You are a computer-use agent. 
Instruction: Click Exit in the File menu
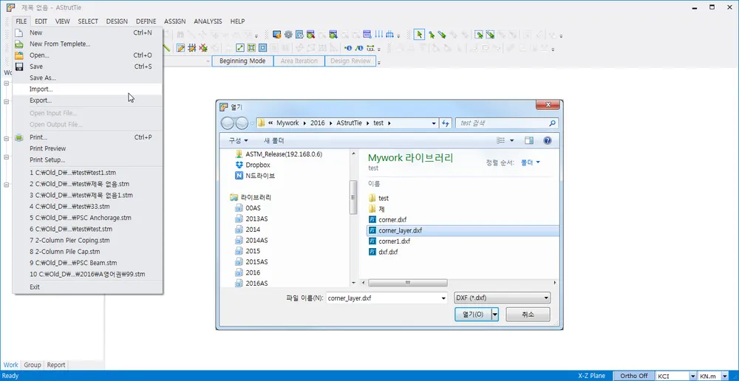[88, 286]
